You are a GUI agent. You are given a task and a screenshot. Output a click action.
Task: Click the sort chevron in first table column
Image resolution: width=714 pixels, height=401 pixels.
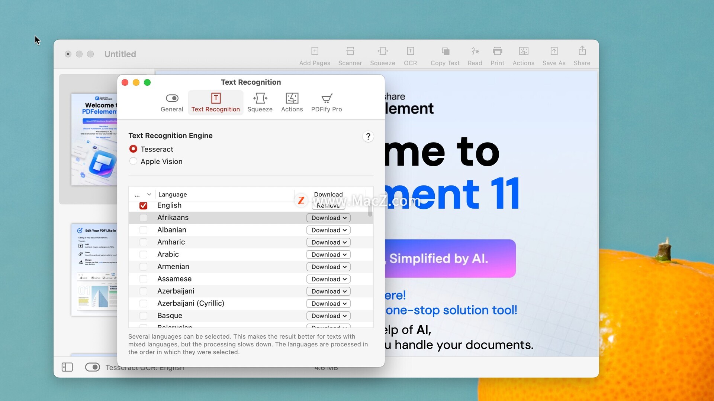click(x=149, y=194)
